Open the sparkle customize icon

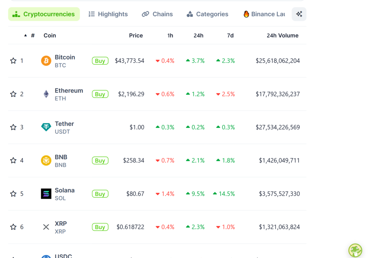[x=299, y=14]
